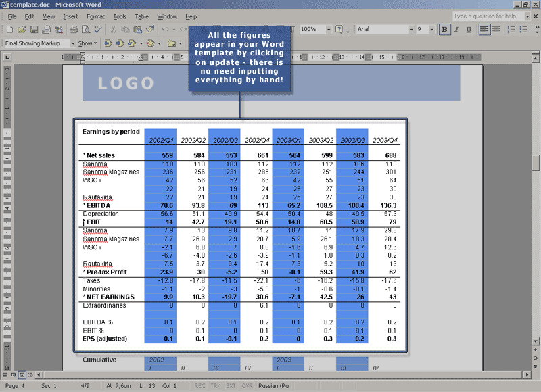
Task: Open the font size dropdown
Action: click(431, 30)
